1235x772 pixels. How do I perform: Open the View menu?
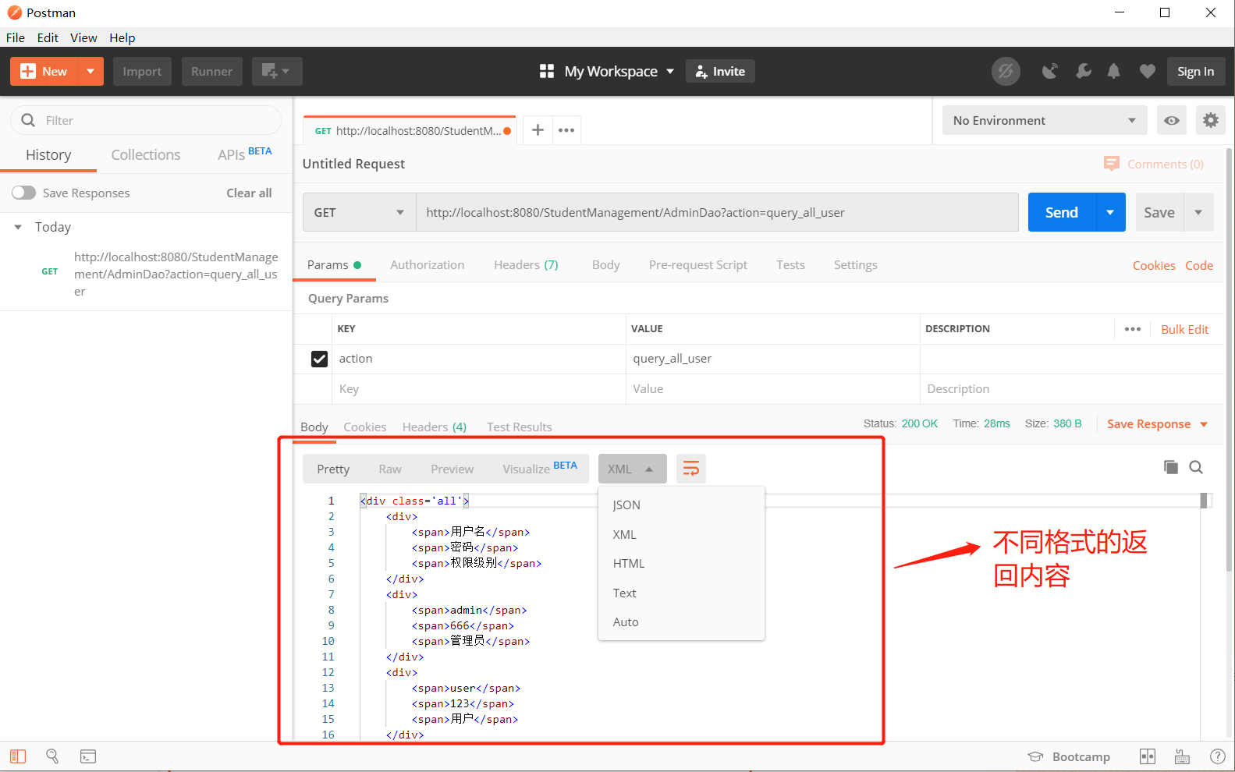pos(83,37)
